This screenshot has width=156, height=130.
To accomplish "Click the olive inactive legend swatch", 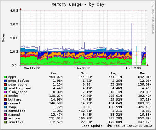I will coord(5,122).
